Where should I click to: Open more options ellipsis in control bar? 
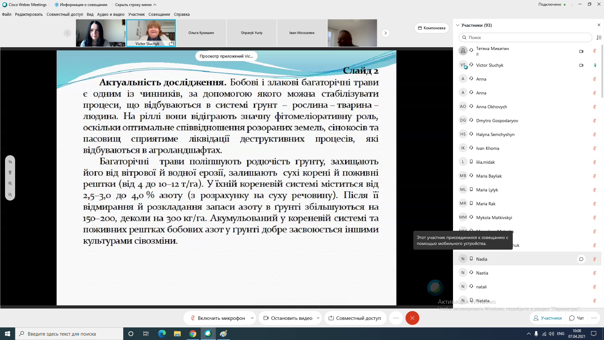[x=396, y=318]
